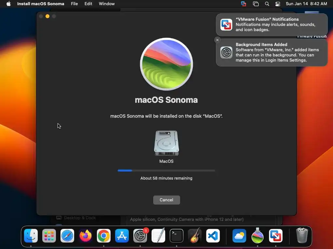
Task: Click the "macOS Sonoma" heading
Action: (x=166, y=100)
